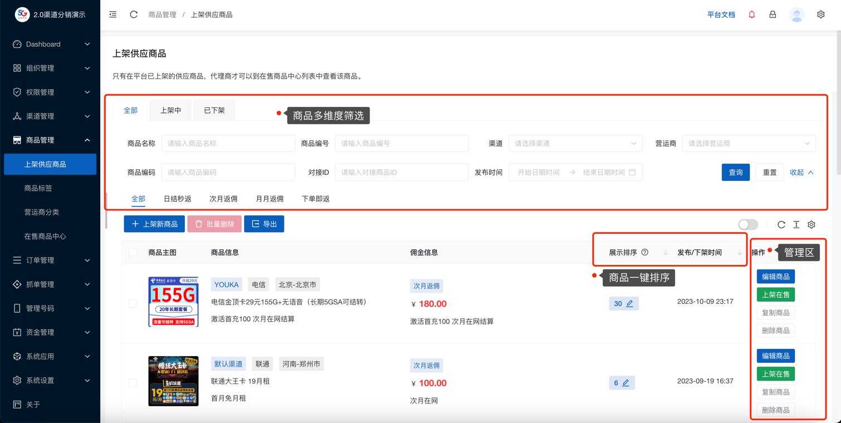
Task: Open the 渠道 selection dropdown
Action: click(575, 144)
